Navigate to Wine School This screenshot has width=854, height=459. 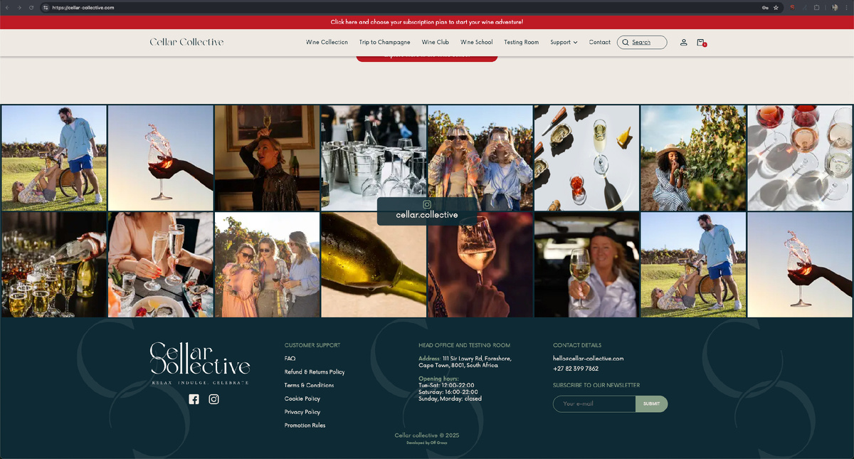[476, 42]
